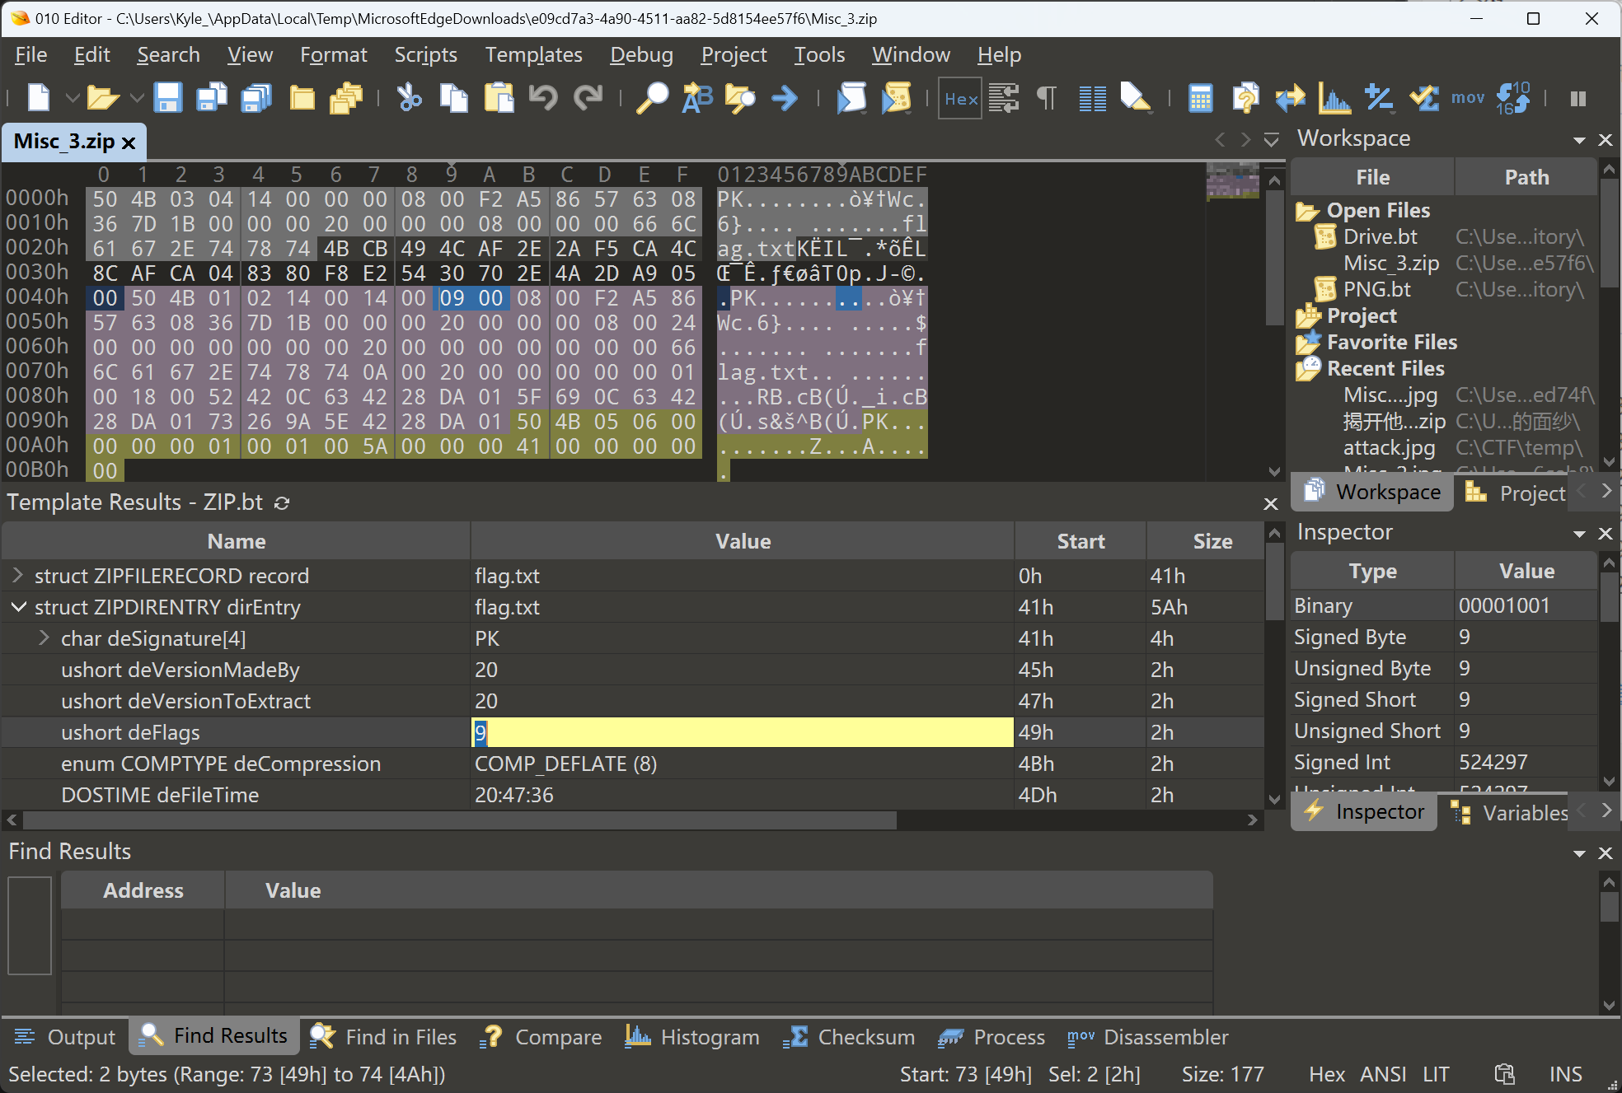Click the Histogram toolbar icon

coord(1334,99)
